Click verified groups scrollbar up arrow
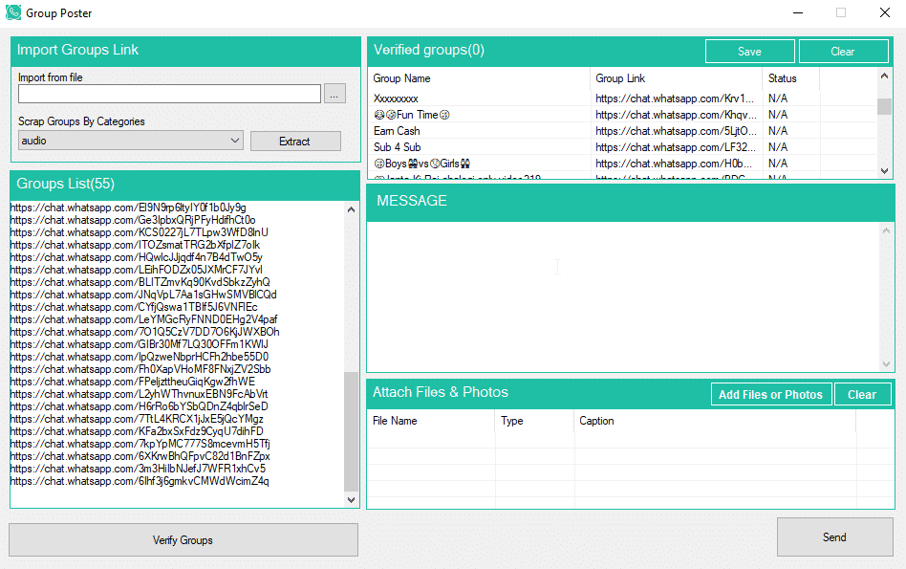 point(884,76)
